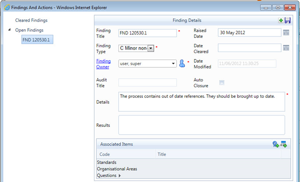Toggle the Auto Closure checkbox
This screenshot has width=300, height=182.
pos(221,83)
